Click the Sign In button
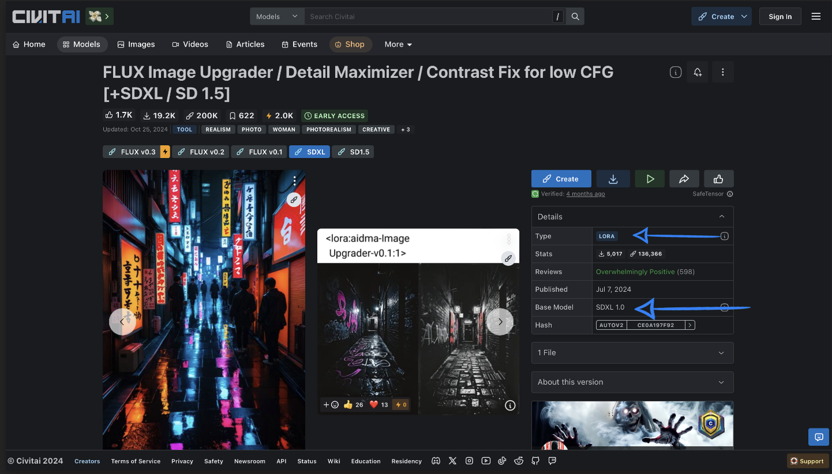The width and height of the screenshot is (832, 474). tap(779, 17)
